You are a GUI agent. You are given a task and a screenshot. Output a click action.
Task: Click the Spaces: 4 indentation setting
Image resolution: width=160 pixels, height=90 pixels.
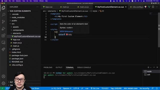[x=67, y=88]
